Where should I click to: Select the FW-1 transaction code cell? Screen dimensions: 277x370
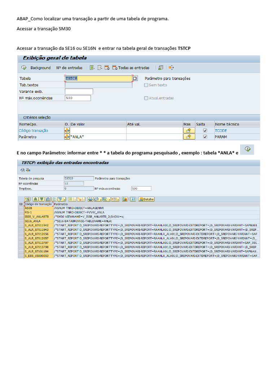click(x=39, y=212)
